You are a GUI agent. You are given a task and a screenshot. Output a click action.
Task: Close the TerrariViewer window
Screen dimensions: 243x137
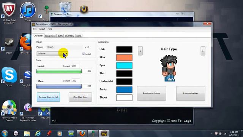click(x=207, y=24)
